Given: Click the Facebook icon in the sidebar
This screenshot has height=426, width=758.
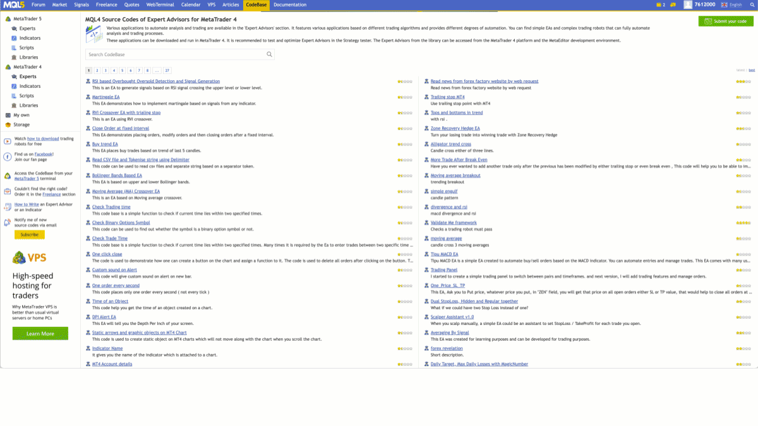Looking at the screenshot, I should click(7, 157).
